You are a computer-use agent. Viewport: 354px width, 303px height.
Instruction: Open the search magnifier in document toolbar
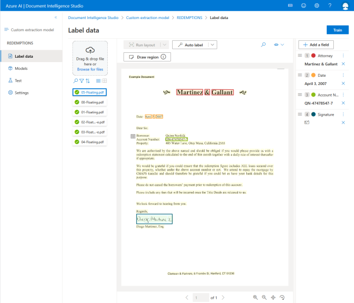coord(264,45)
